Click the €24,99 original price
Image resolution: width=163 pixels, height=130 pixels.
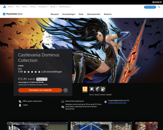point(32,79)
